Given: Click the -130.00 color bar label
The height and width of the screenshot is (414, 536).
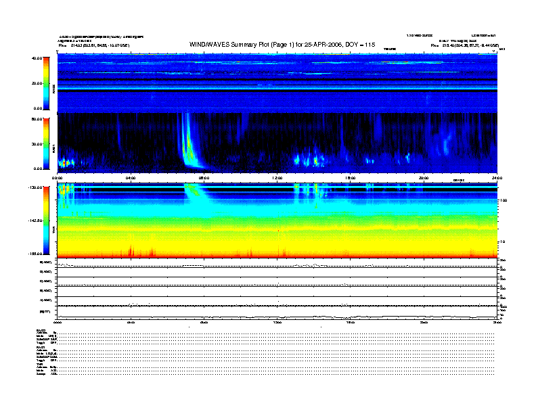Looking at the screenshot, I should click(35, 187).
